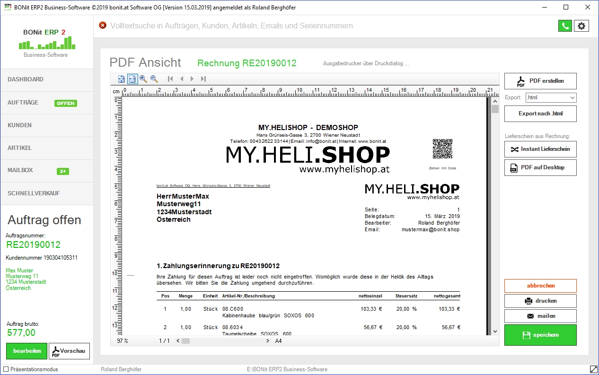Click the green bearbeiten button
This screenshot has width=599, height=375.
coord(26,351)
